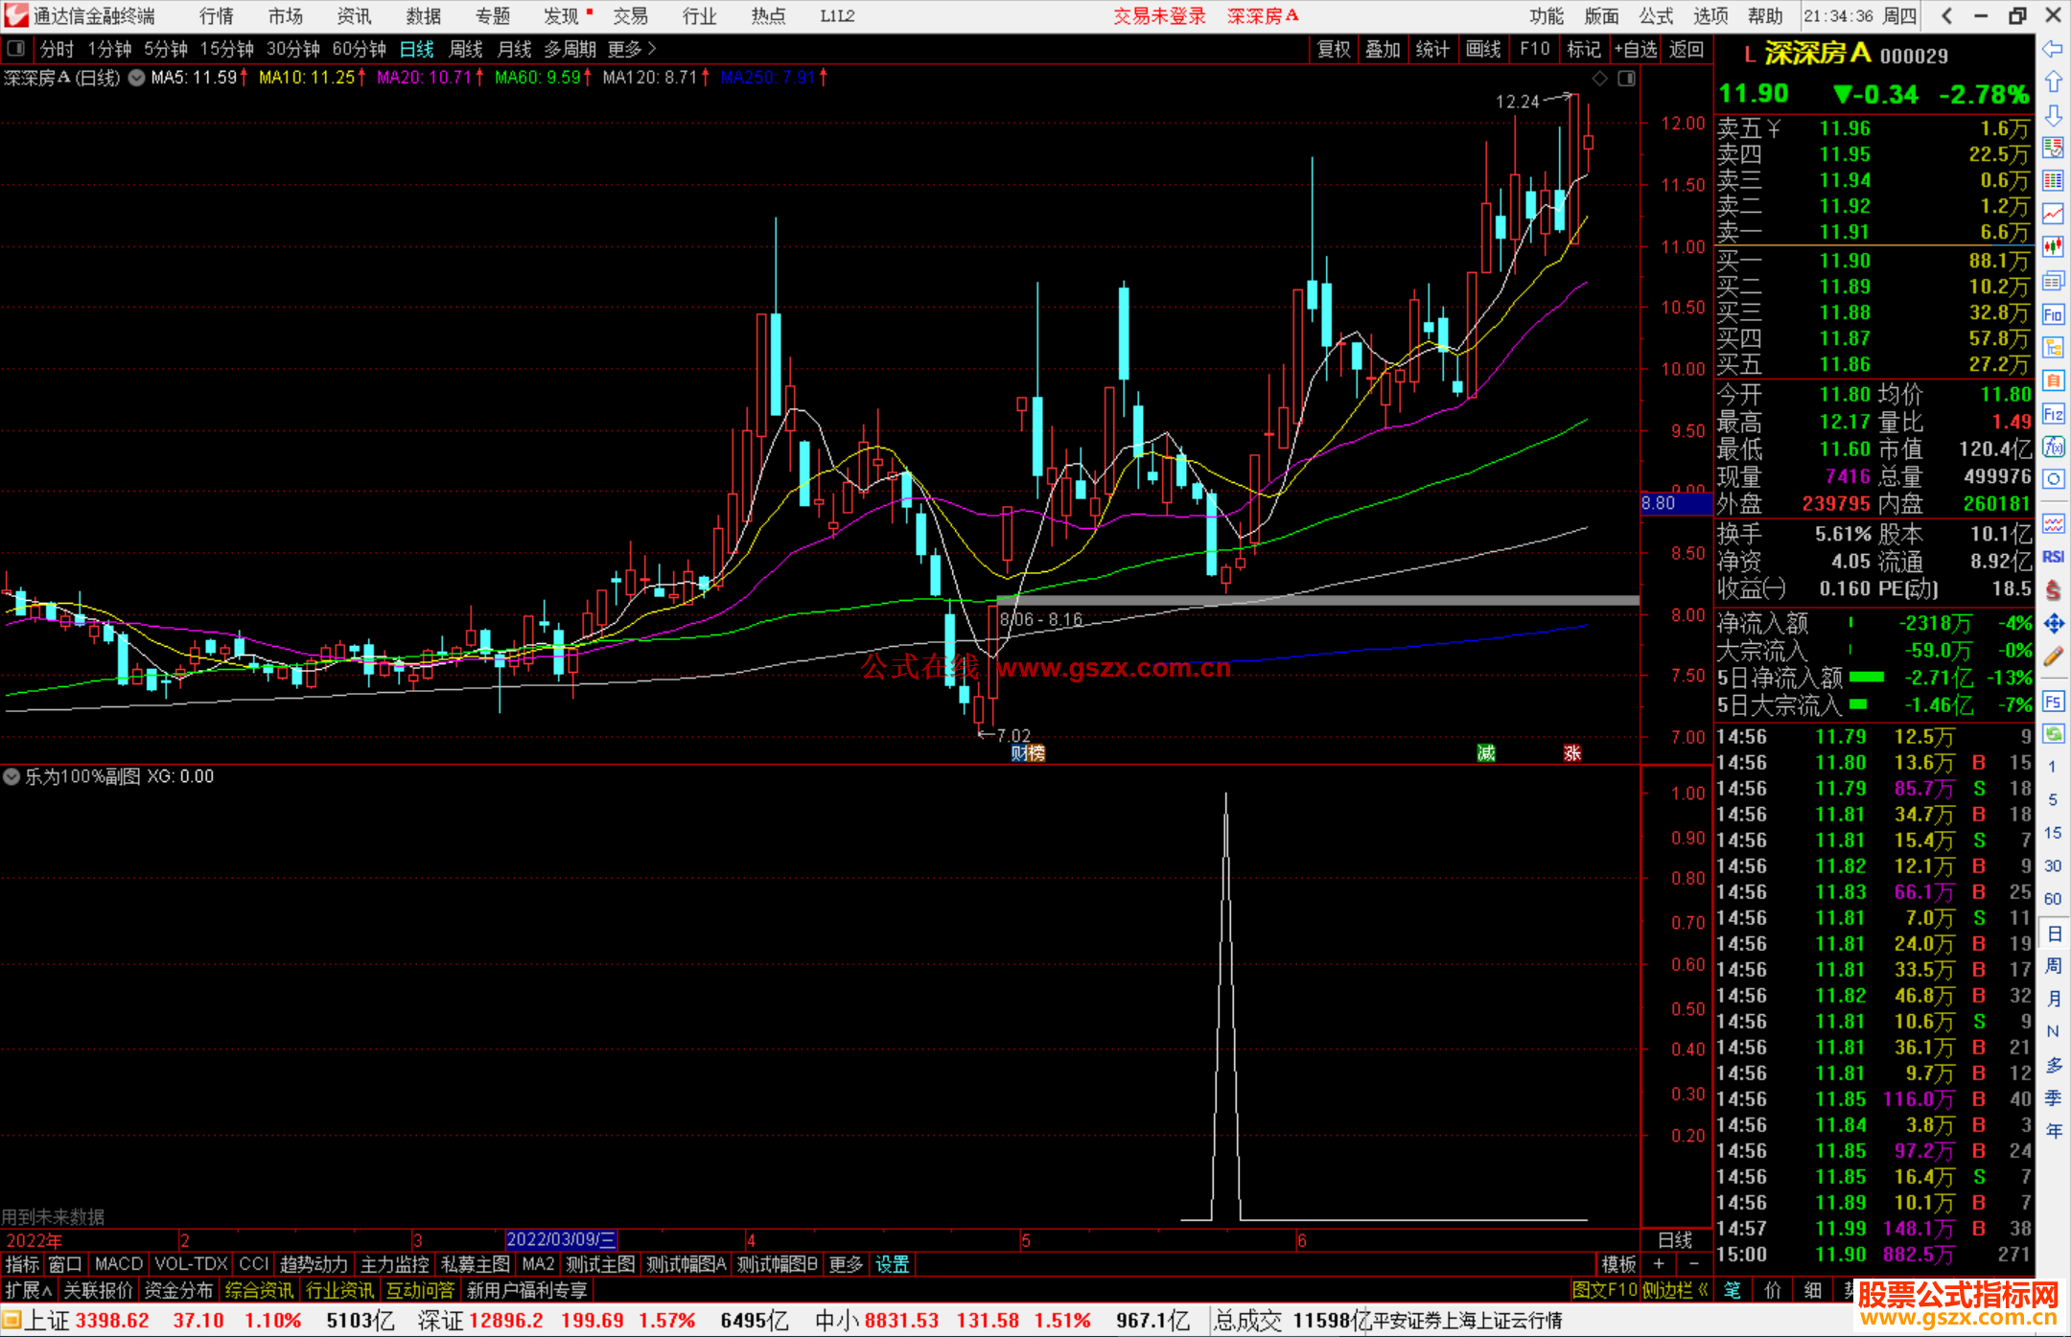
Task: Toggle the sub-chart 乐为100%副图 circle button
Action: coord(12,776)
